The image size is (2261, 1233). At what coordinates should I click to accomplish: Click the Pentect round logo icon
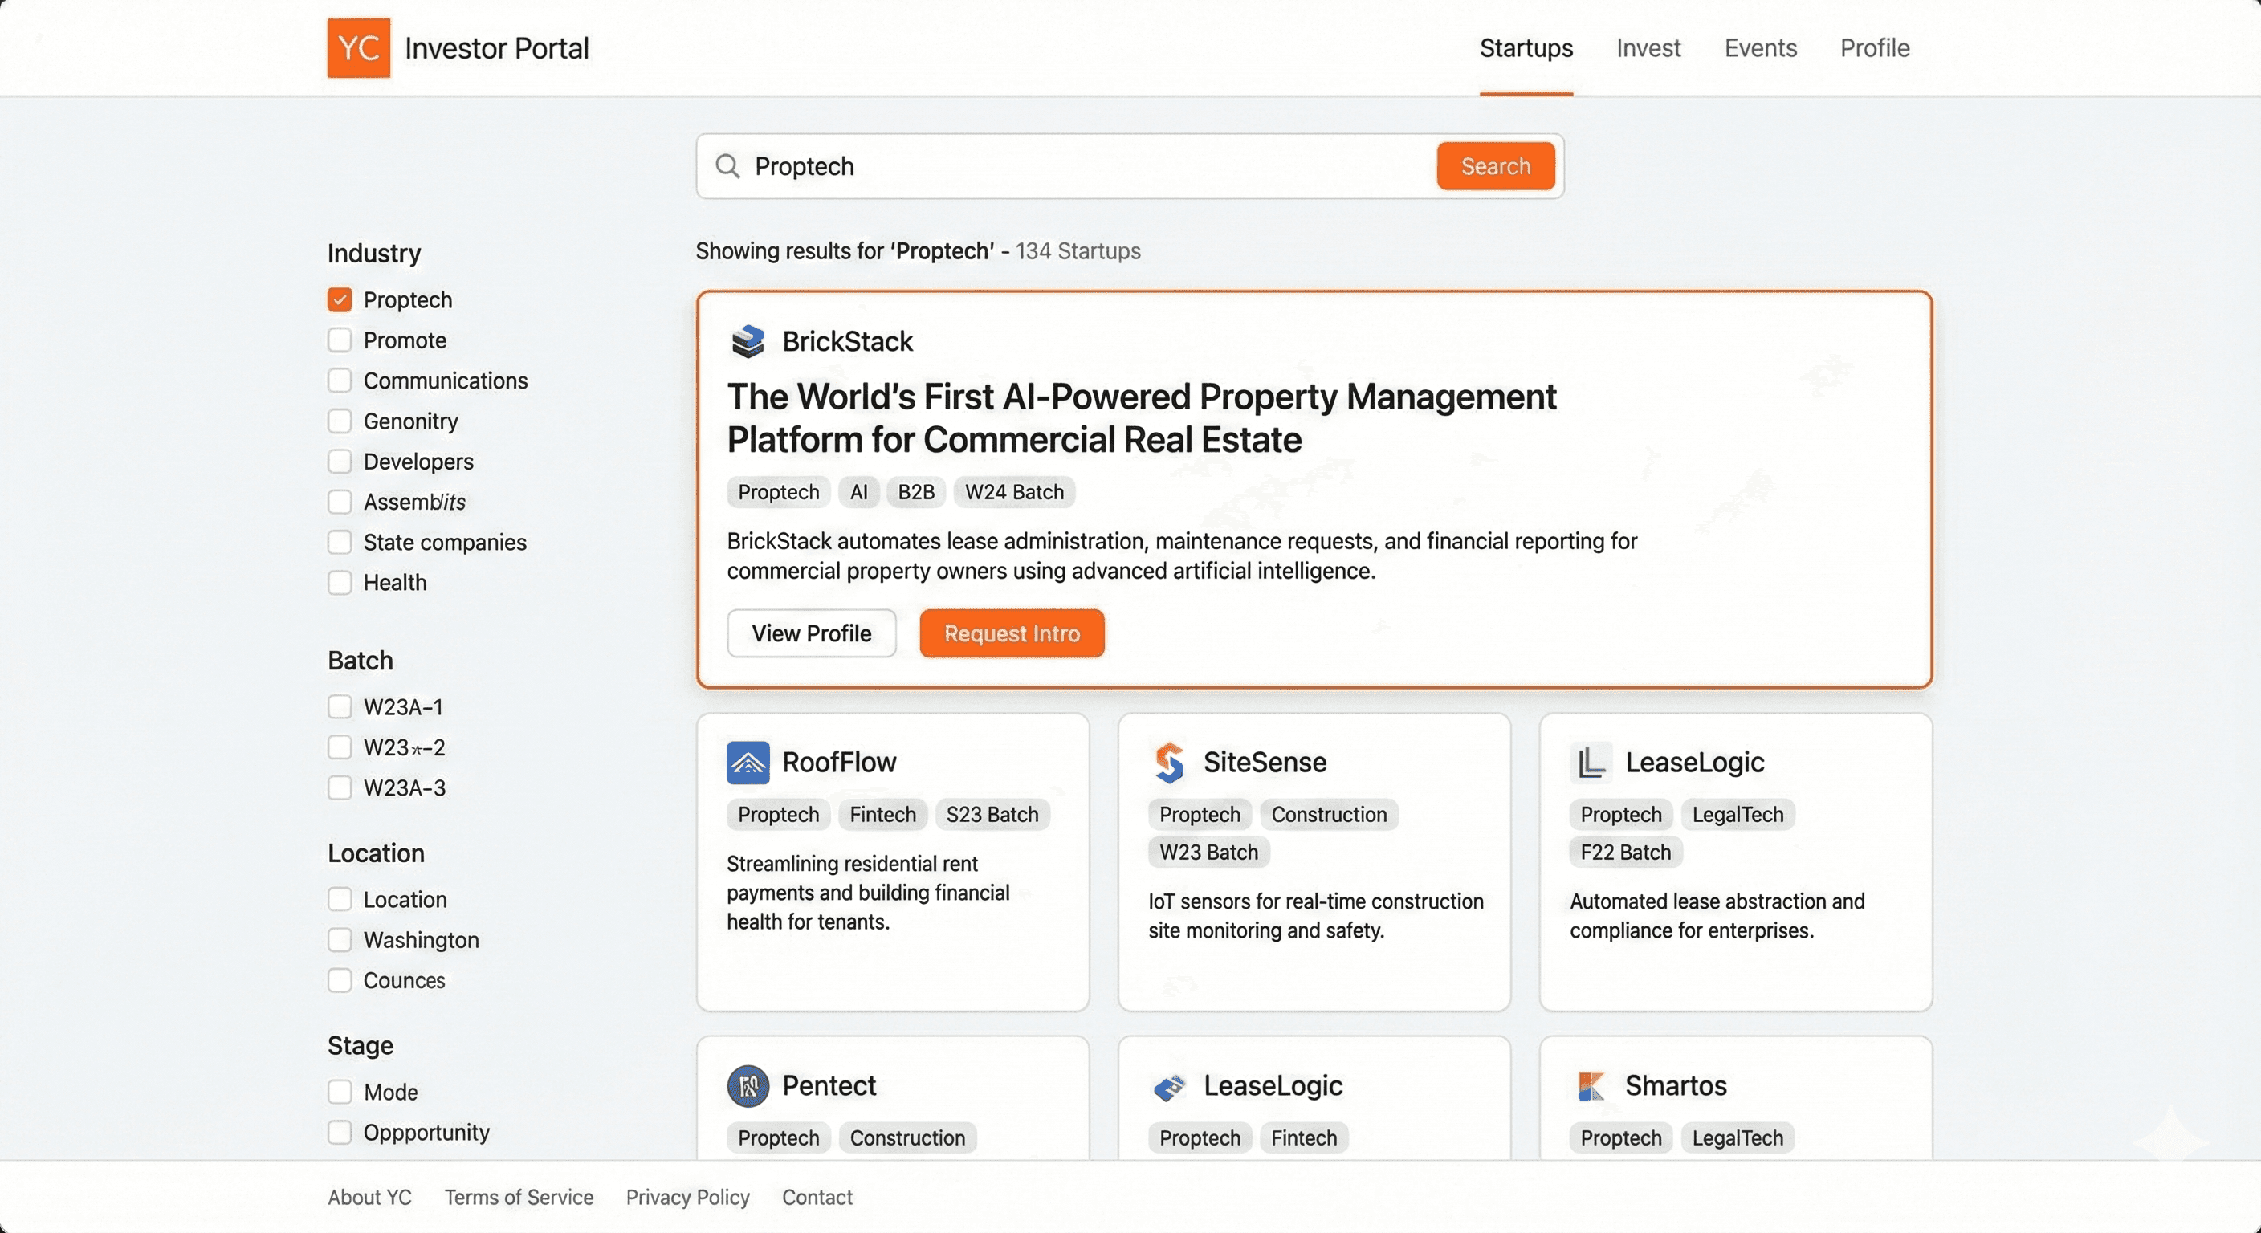tap(748, 1086)
